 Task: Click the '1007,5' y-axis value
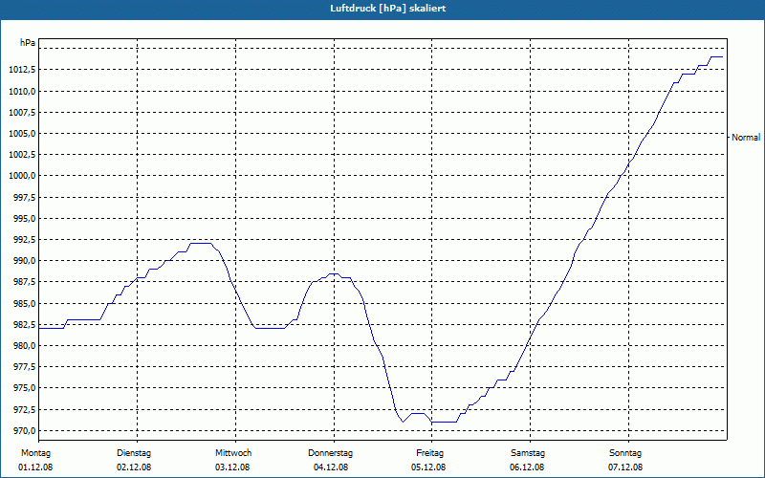pos(22,113)
